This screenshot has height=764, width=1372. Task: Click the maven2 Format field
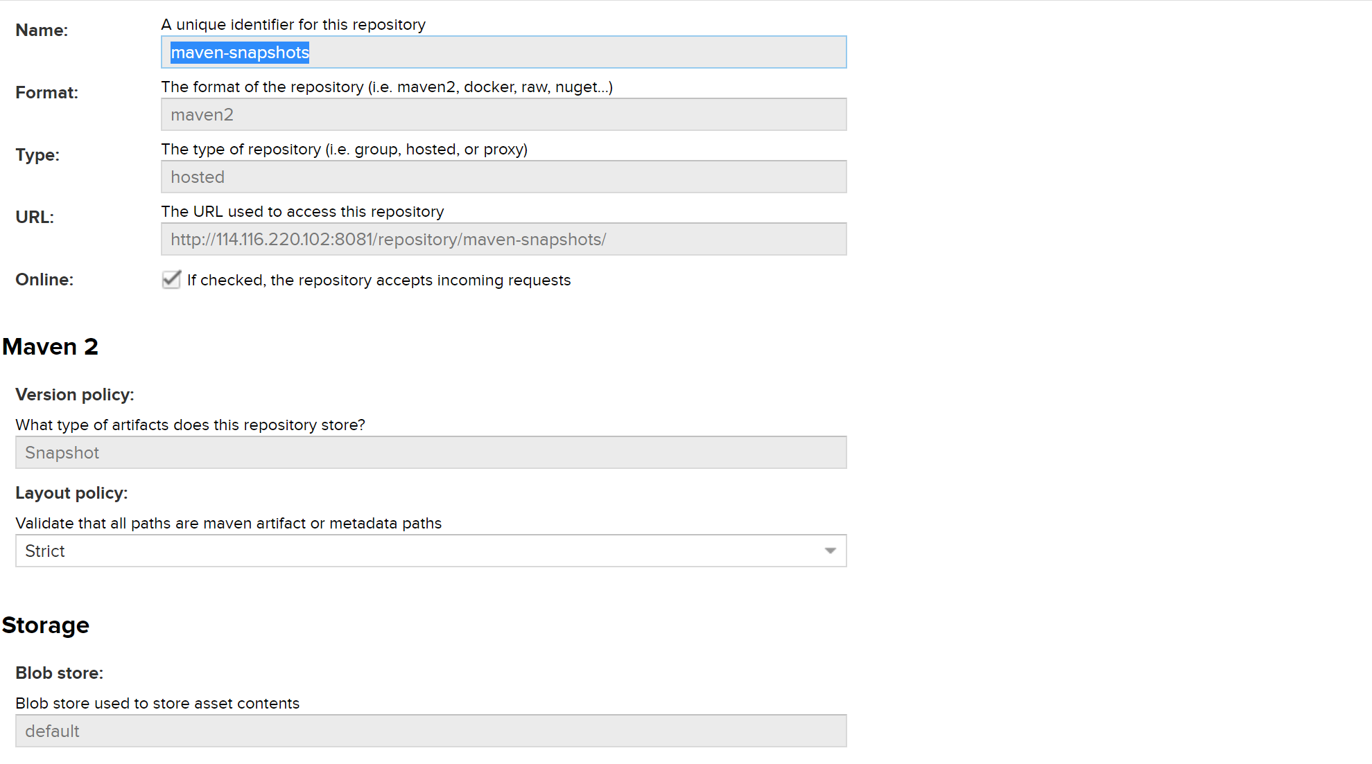504,114
